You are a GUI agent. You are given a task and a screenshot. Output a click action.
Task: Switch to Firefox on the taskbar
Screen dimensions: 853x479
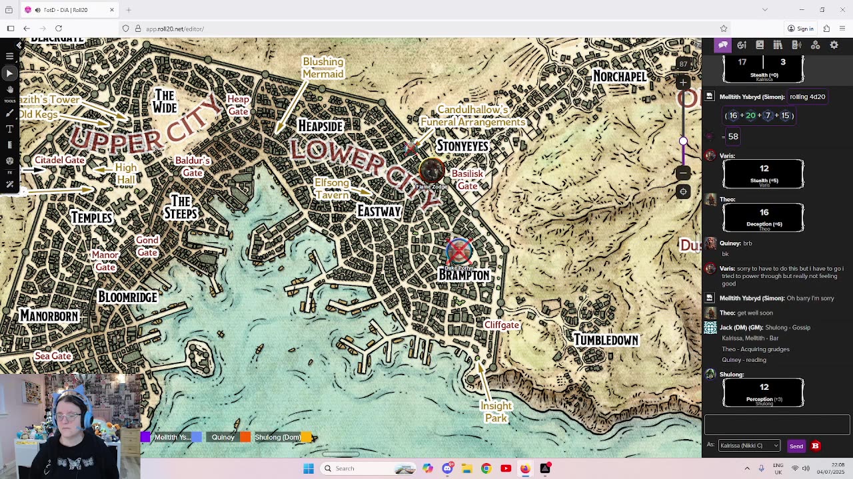click(525, 468)
